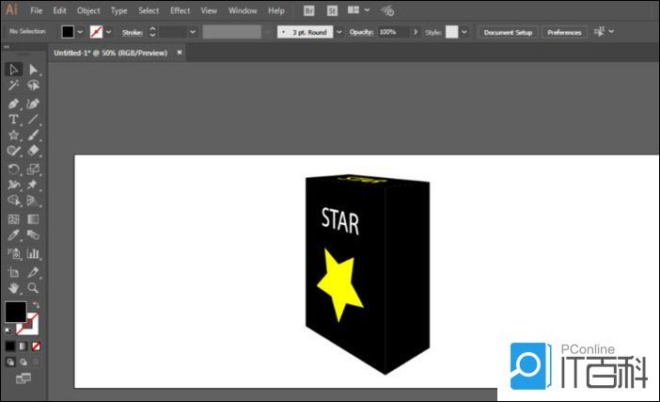The height and width of the screenshot is (402, 660).
Task: Select the Zoom magnifier tool
Action: (34, 287)
